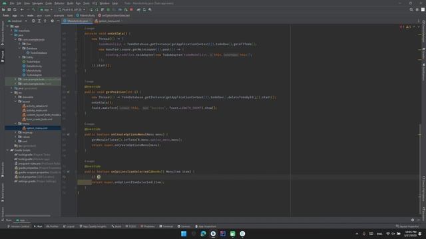Image resolution: width=426 pixels, height=239 pixels.
Task: Click MainActivity breadcrumb in navigation bar
Action: click(x=86, y=15)
